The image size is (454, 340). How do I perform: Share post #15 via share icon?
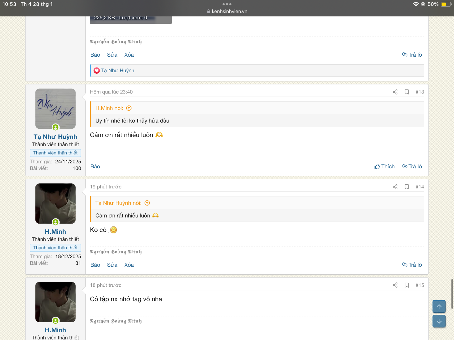[x=395, y=285]
